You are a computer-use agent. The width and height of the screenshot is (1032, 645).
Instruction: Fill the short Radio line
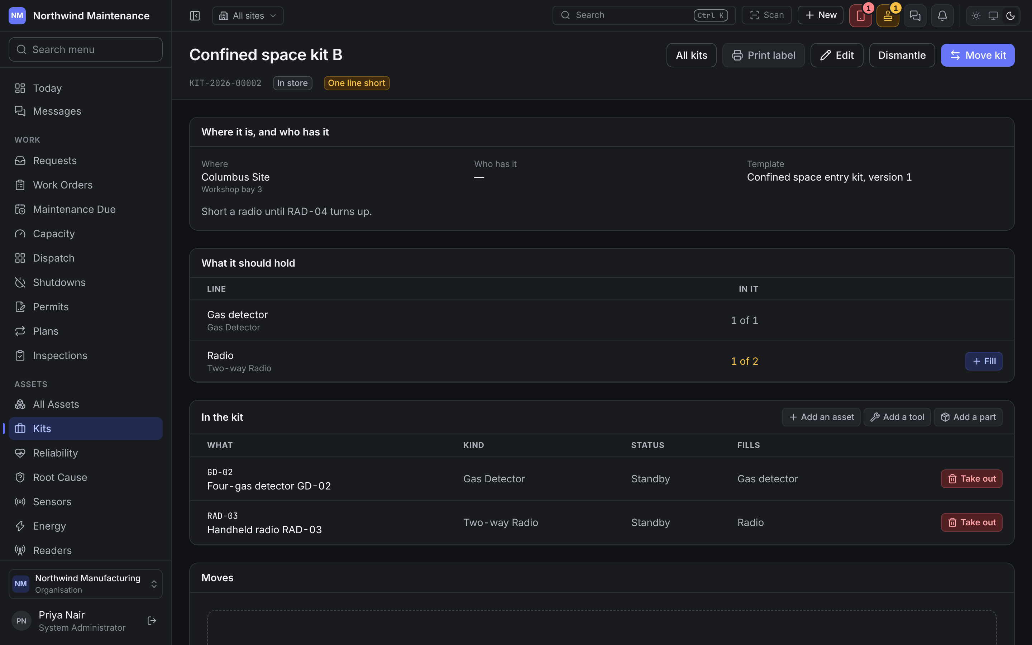coord(984,361)
